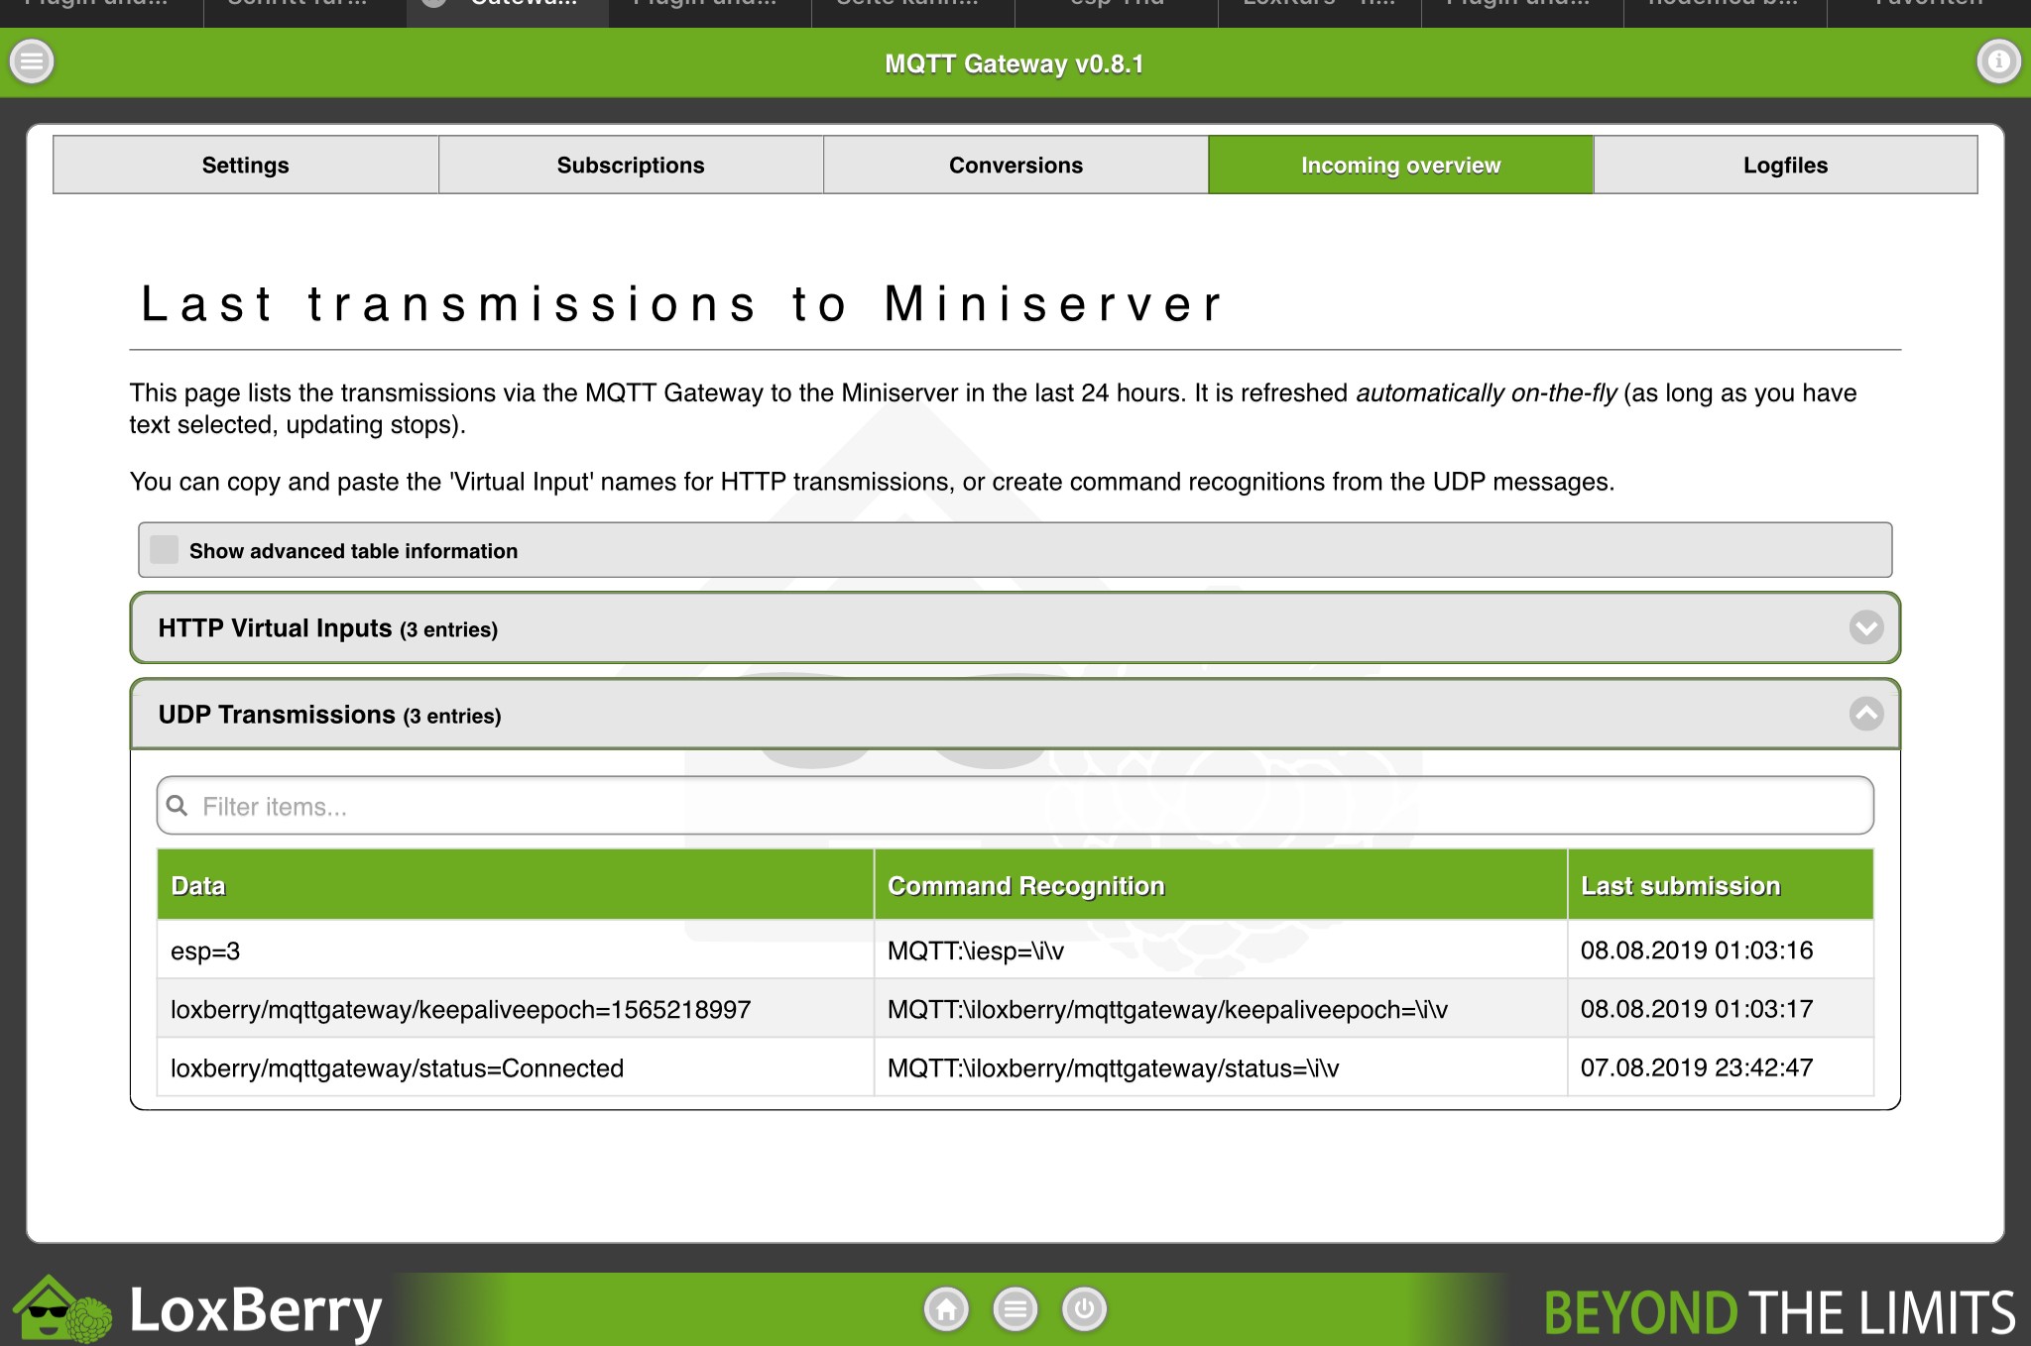Viewport: 2031px width, 1346px height.
Task: Select the Incoming overview tab
Action: click(x=1400, y=166)
